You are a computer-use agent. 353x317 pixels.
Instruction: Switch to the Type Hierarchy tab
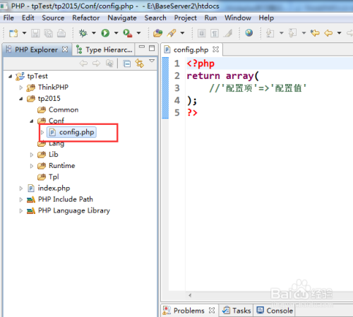pos(104,49)
